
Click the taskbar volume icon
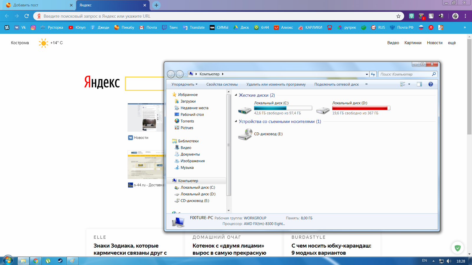(x=449, y=261)
